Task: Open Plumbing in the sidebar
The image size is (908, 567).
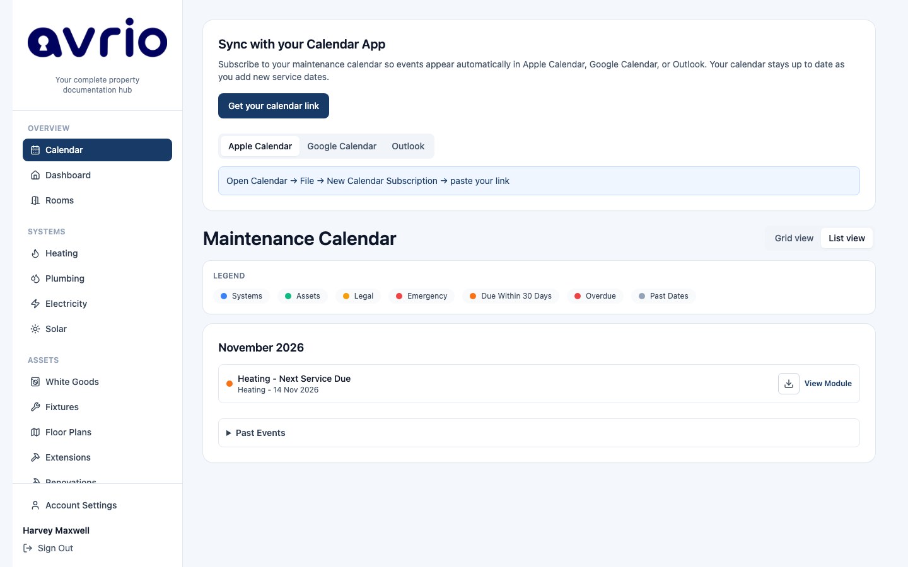Action: point(97,278)
